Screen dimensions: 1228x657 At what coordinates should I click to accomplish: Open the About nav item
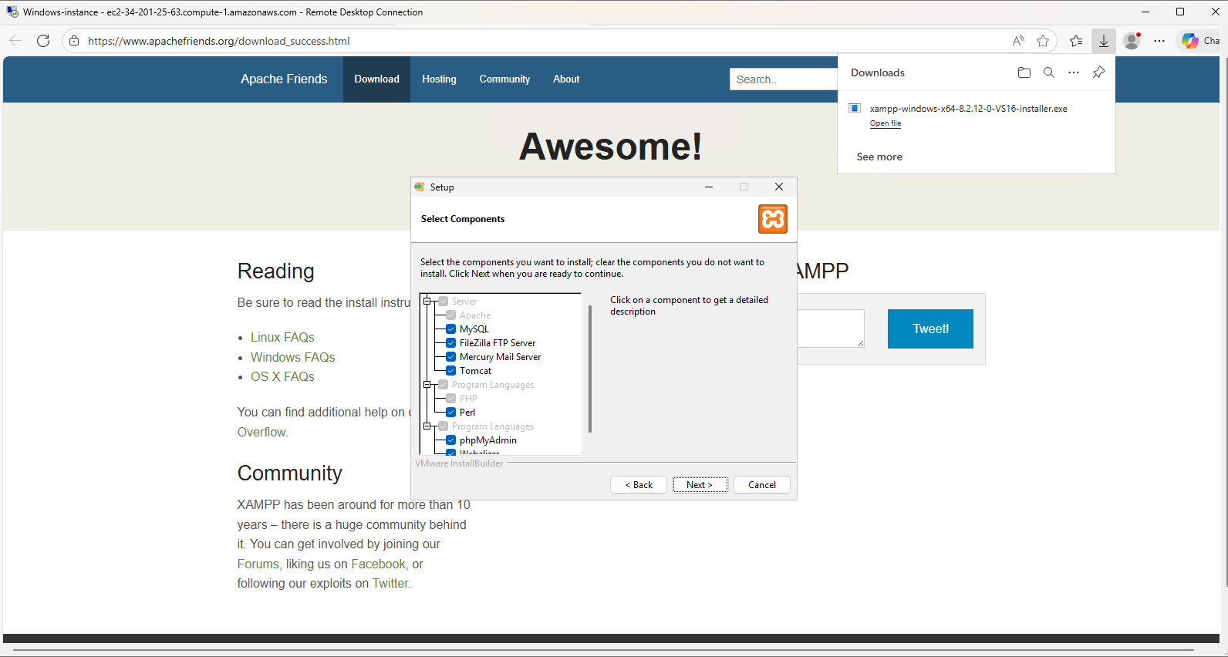(x=566, y=79)
